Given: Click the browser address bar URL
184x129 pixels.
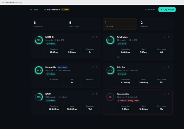Looking at the screenshot, I should click(14, 3).
